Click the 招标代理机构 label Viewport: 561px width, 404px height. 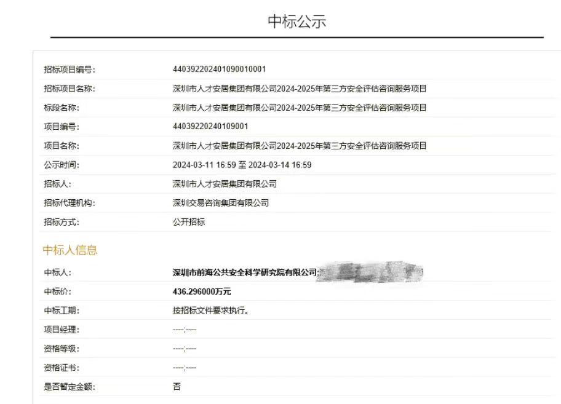70,203
